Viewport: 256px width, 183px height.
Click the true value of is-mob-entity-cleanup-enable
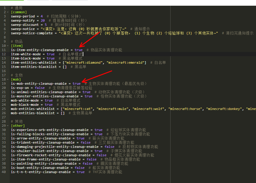(x=77, y=84)
